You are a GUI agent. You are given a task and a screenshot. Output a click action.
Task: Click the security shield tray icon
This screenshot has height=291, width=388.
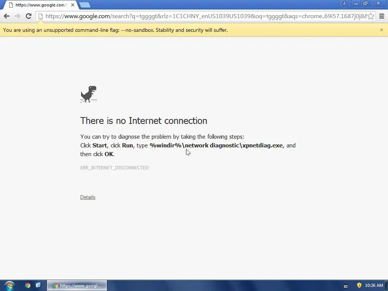(359, 286)
